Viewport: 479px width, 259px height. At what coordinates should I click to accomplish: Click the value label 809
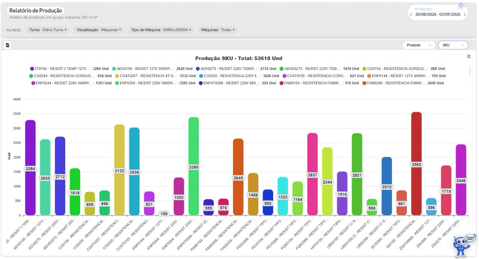point(90,204)
